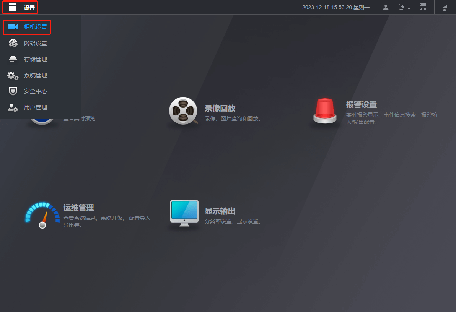Click the date and time display
The width and height of the screenshot is (456, 312).
pyautogui.click(x=335, y=7)
